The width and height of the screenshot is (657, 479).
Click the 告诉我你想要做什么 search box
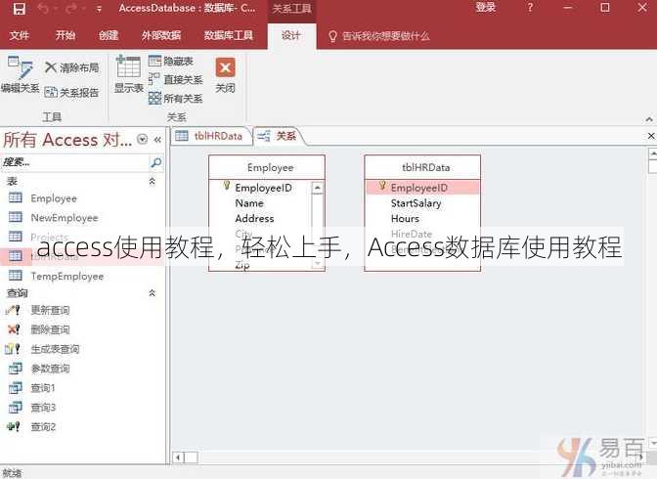379,36
